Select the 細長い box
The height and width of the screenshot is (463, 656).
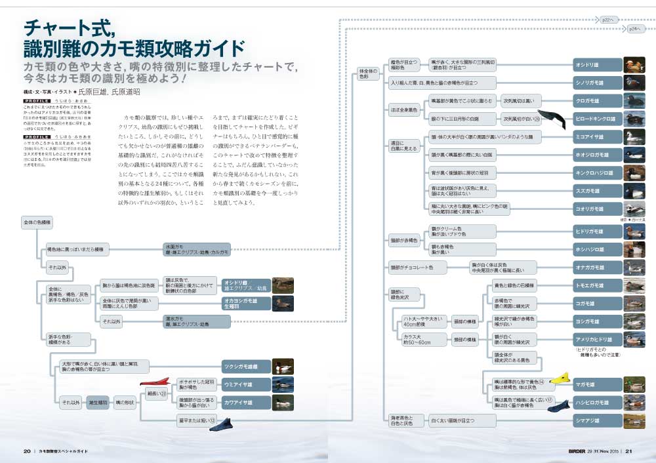pyautogui.click(x=157, y=393)
